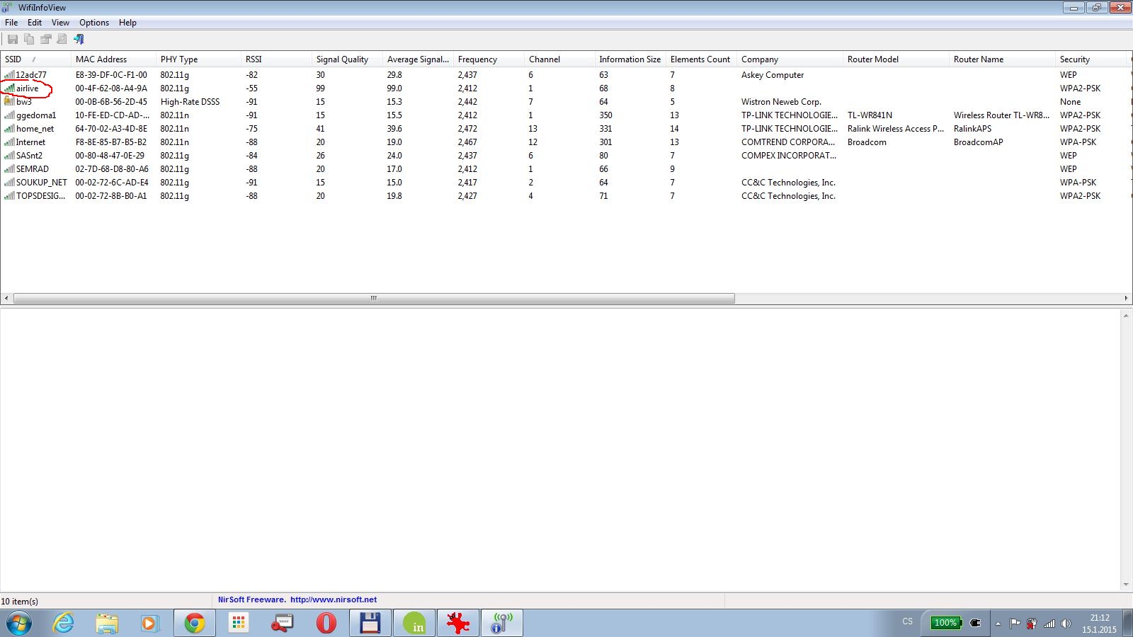
Task: Open the Options menu
Action: tap(94, 23)
